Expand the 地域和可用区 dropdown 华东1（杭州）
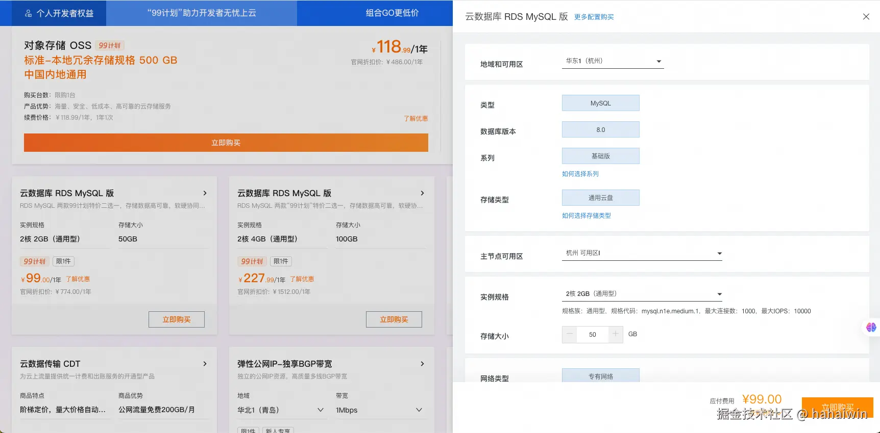Viewport: 880px width, 433px height. click(x=613, y=61)
